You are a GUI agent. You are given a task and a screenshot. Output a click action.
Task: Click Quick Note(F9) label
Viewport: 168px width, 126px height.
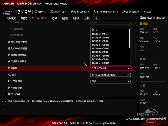click(x=132, y=12)
